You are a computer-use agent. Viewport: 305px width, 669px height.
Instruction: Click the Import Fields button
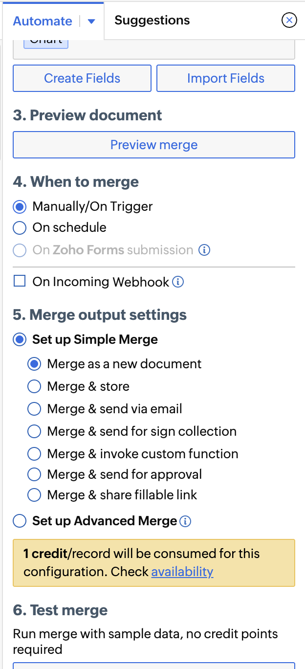pos(226,78)
